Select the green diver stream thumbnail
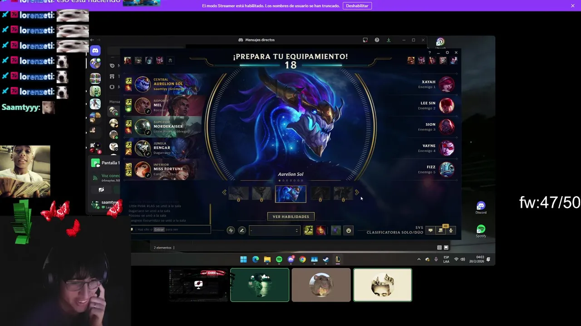The image size is (581, 326). coord(260,285)
